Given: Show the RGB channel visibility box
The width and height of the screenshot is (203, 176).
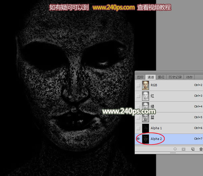Looking at the screenshot, I should pos(138,85).
